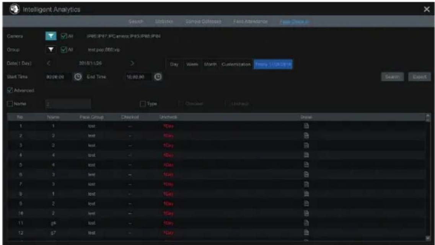Uncheck the Advanced checkbox
435x245 pixels.
[x=10, y=90]
